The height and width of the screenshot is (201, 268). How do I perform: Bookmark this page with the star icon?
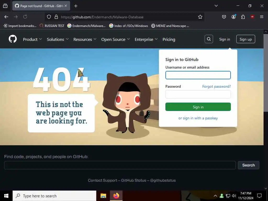[200, 17]
